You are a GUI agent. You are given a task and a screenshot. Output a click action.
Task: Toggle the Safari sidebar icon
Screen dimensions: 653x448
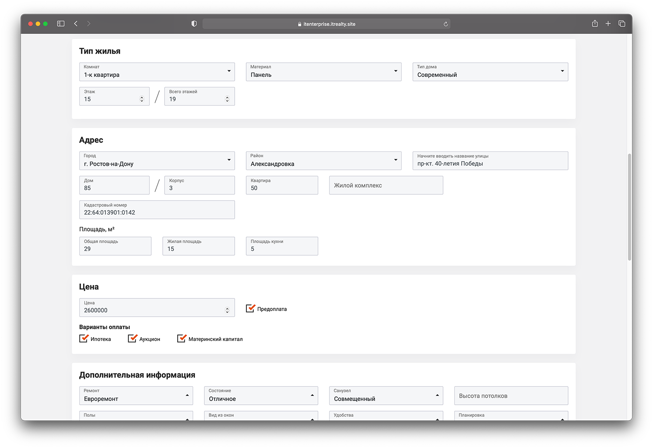(61, 24)
